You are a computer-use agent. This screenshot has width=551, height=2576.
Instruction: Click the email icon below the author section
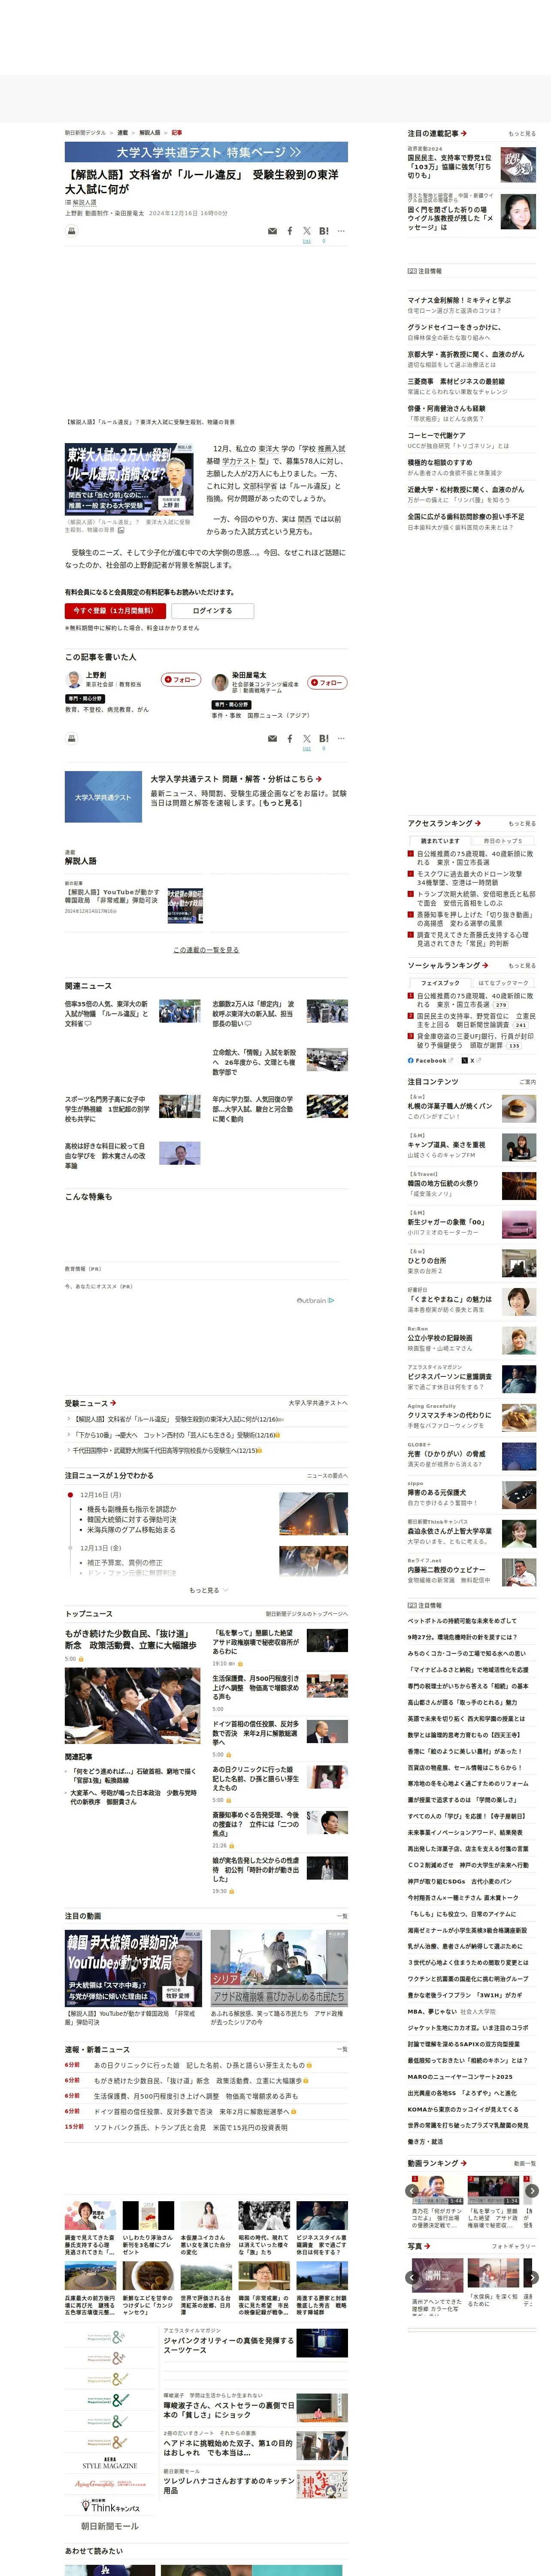tap(272, 738)
